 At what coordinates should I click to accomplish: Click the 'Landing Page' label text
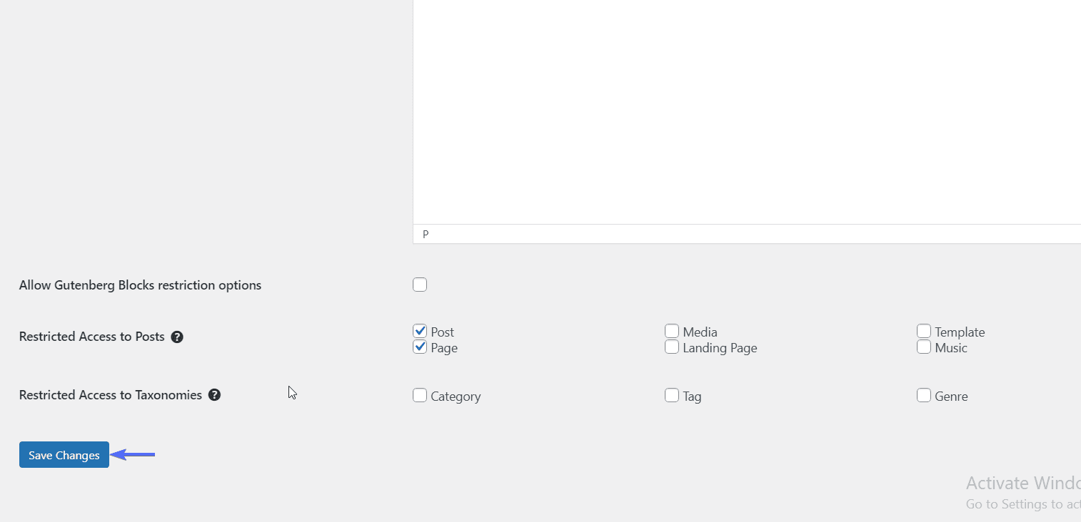click(720, 348)
